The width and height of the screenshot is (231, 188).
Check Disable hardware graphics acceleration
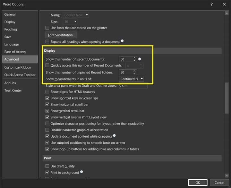(x=47, y=130)
